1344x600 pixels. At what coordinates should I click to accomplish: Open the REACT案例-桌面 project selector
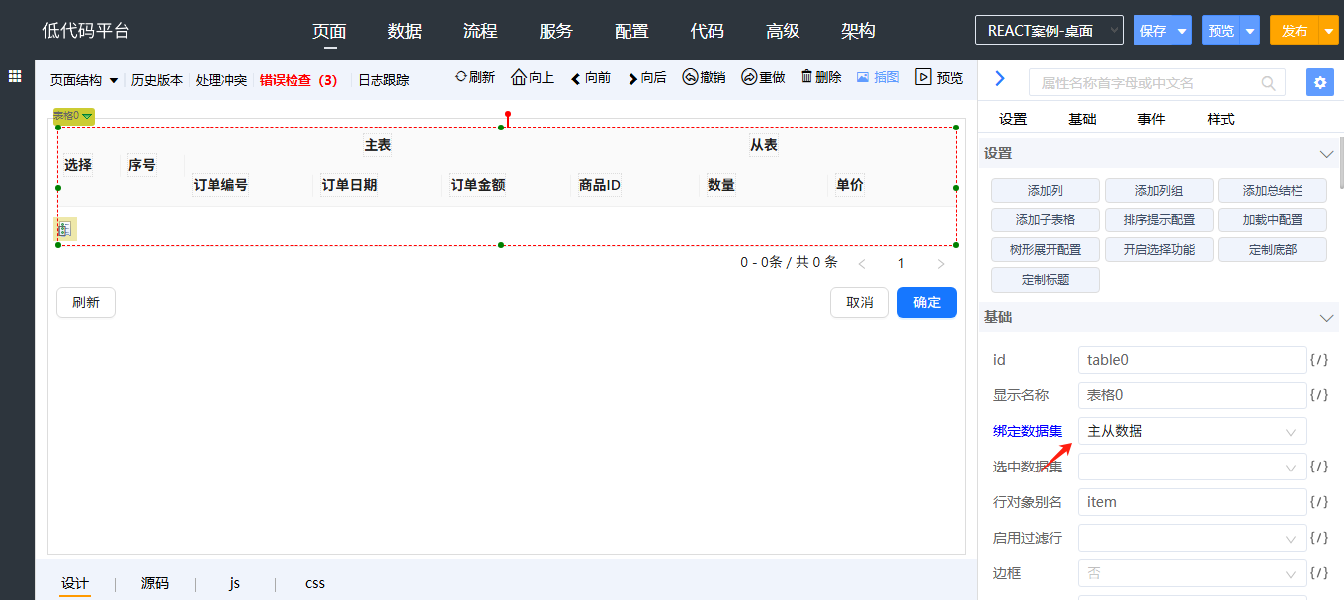tap(1050, 31)
